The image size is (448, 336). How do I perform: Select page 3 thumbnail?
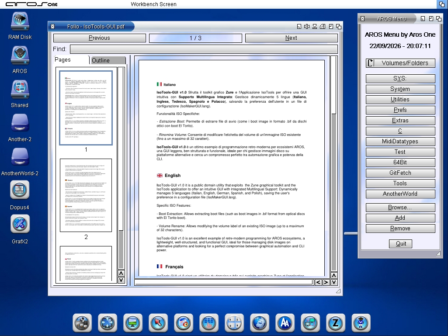click(x=86, y=263)
